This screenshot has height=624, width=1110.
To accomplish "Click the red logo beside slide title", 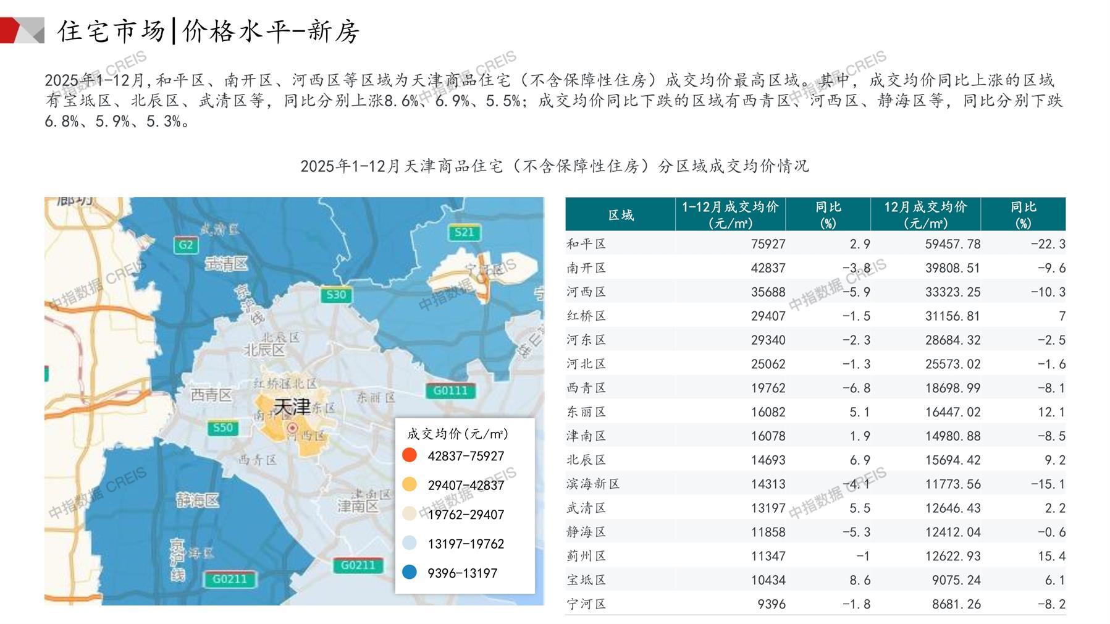I will [22, 30].
